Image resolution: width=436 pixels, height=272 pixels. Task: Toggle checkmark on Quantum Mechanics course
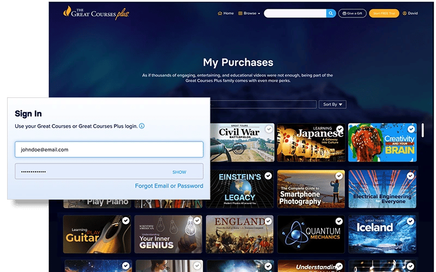[339, 221]
